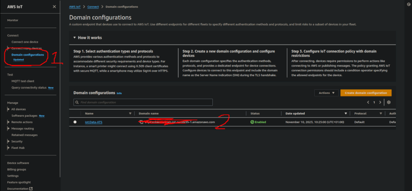Open Software packages in sidebar
The height and width of the screenshot is (191, 412).
click(25, 116)
